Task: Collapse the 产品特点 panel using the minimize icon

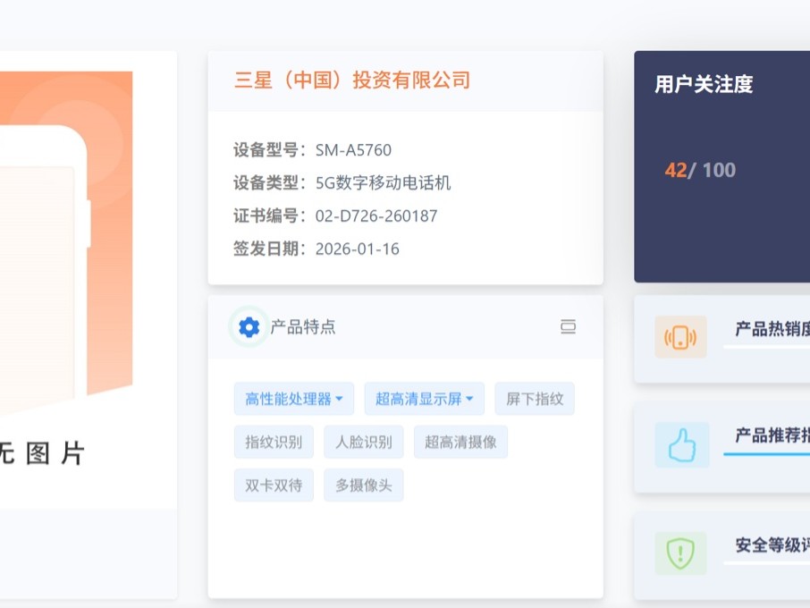Action: (568, 327)
